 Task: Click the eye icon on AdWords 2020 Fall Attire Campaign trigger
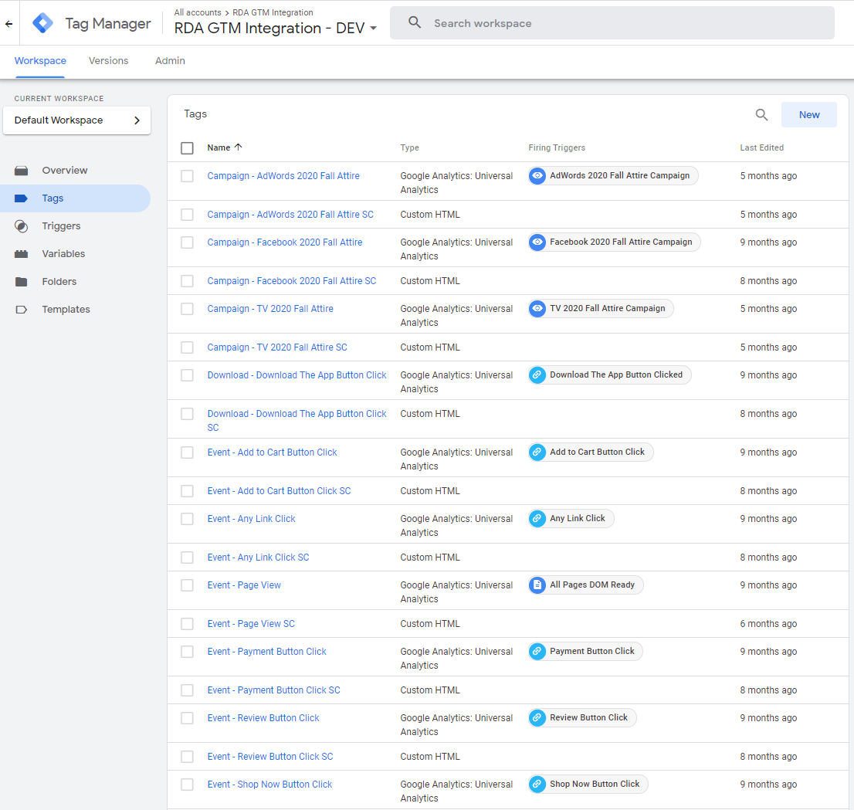[537, 175]
